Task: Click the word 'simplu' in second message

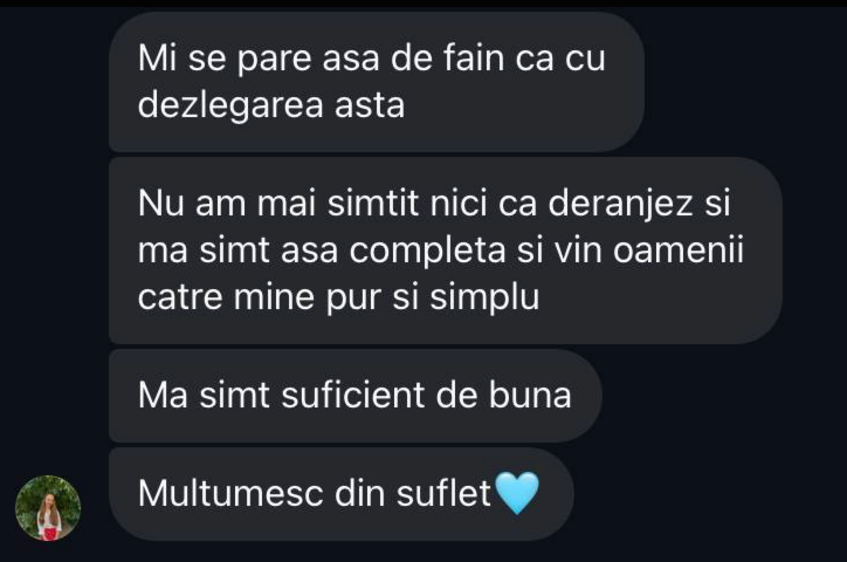Action: point(484,298)
